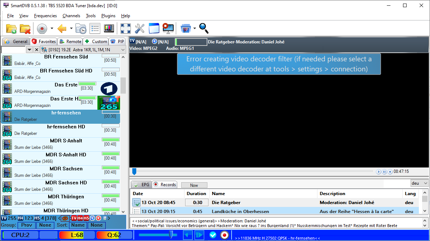The height and width of the screenshot is (241, 430).
Task: Open the deu language dropdown
Action: 425,183
